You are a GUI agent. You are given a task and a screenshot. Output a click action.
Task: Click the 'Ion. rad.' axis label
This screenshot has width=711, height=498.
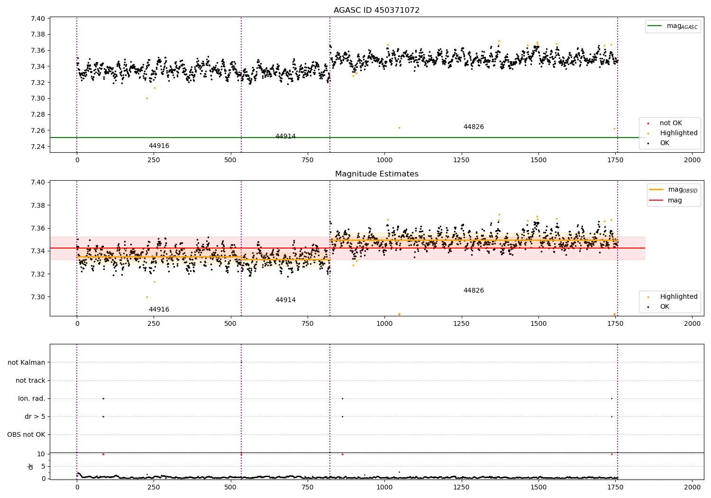32,398
